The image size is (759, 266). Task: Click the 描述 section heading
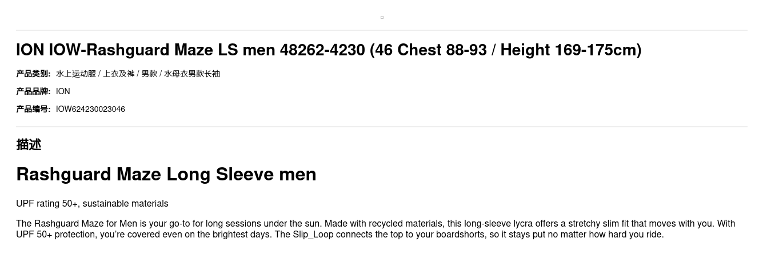29,144
